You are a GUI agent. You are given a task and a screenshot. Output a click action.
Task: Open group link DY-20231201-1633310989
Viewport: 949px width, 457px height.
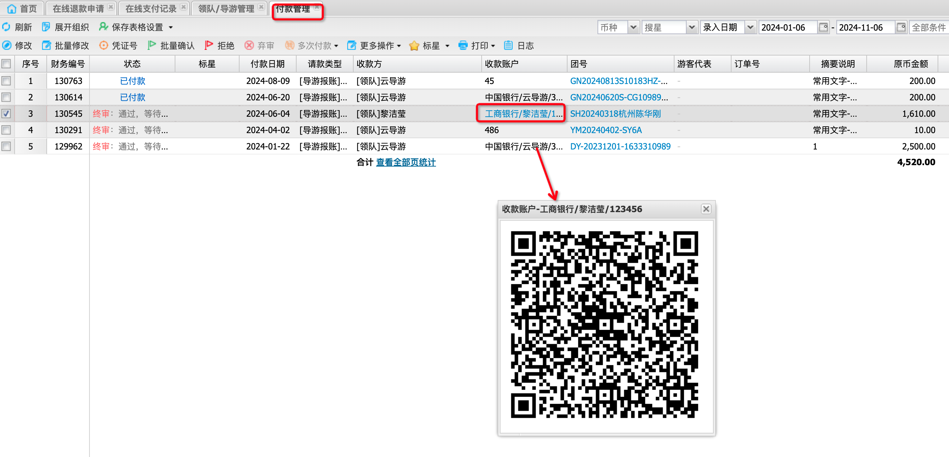point(620,146)
